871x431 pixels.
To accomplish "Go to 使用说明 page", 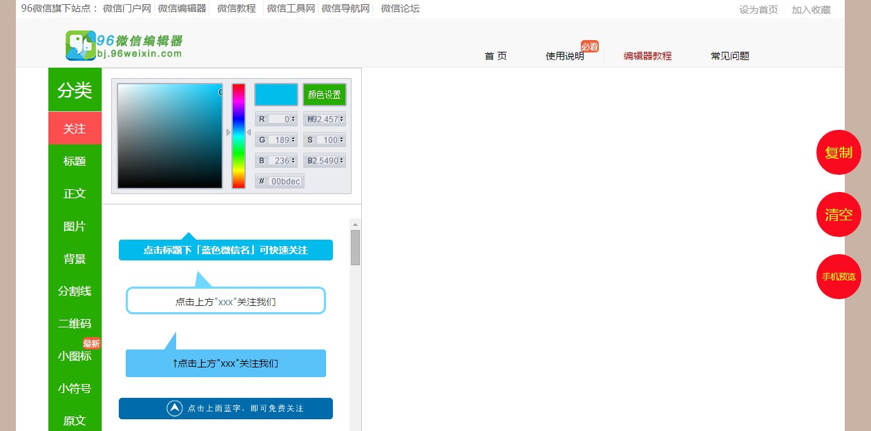I will (564, 56).
